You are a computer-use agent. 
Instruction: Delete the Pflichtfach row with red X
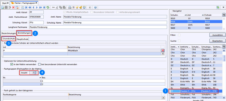(x=163, y=50)
